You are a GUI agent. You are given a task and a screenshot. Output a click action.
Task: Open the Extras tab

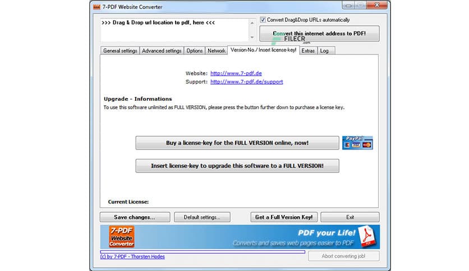coord(308,51)
